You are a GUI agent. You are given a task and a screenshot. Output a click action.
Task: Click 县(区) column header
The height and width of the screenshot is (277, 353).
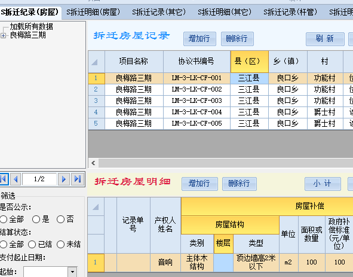(250, 62)
